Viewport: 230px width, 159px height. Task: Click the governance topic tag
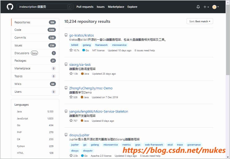[194, 145]
